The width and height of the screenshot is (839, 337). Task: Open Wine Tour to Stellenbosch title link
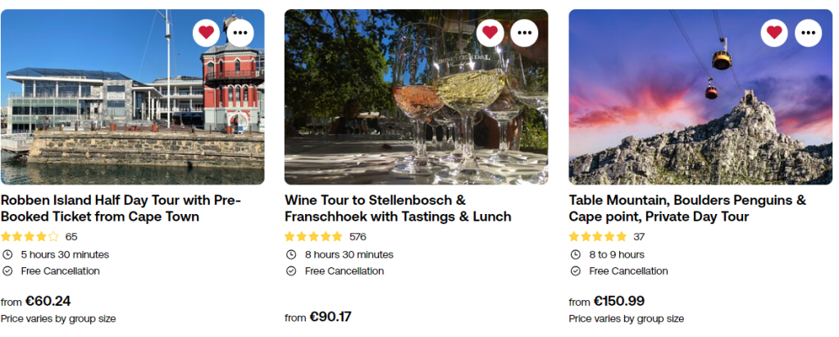click(x=398, y=208)
